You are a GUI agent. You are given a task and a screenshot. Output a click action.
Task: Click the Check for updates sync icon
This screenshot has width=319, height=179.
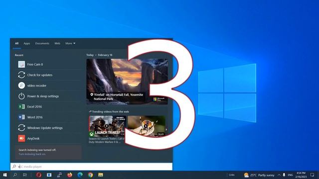click(x=21, y=75)
